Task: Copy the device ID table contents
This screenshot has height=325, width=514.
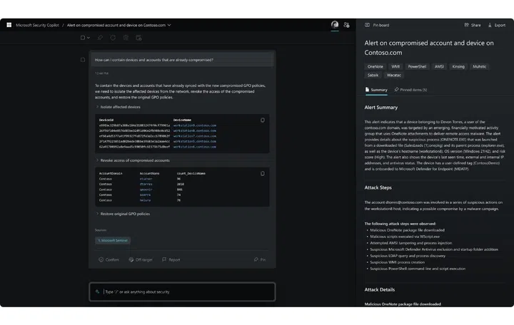Action: [263, 120]
